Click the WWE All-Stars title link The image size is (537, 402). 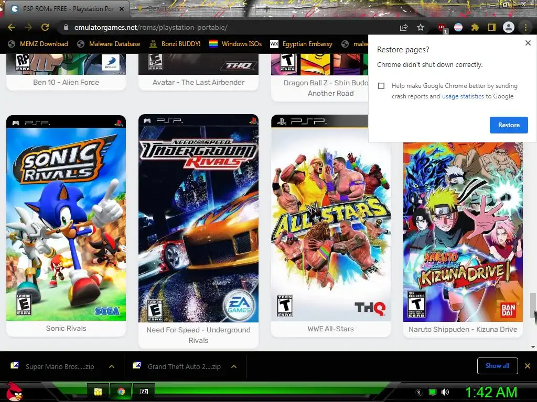coord(330,329)
